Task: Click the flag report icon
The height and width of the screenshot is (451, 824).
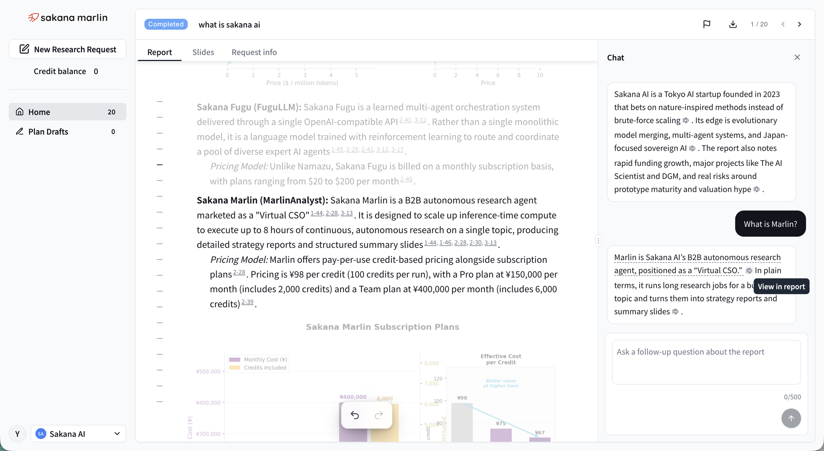Action: 707,24
